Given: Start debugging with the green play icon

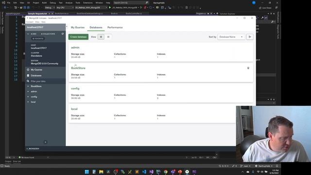Looking at the screenshot, I should pos(110,8).
